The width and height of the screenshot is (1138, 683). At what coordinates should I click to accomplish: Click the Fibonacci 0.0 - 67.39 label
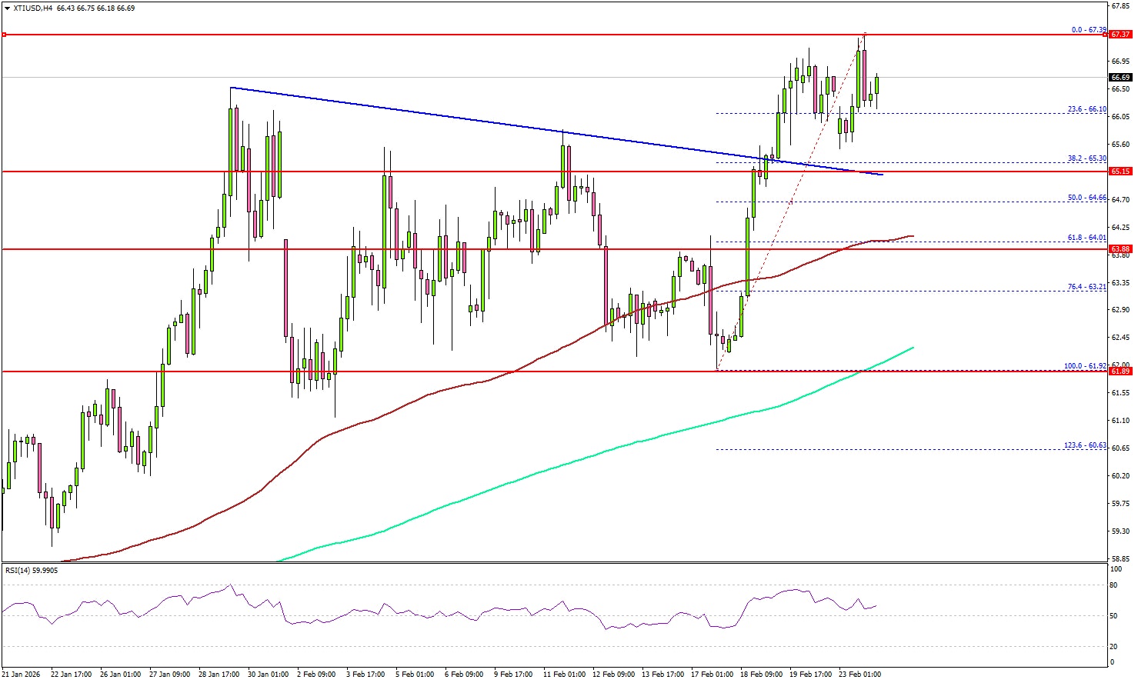tap(1089, 30)
